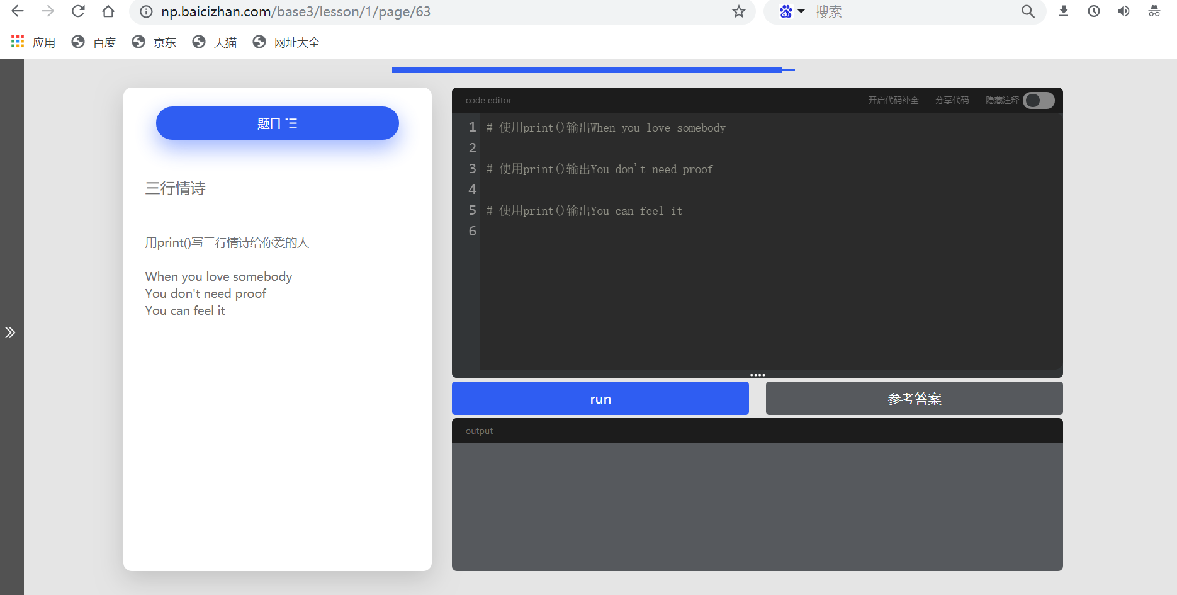Click the editor resize handle dots
Viewport: 1177px width, 595px height.
758,375
